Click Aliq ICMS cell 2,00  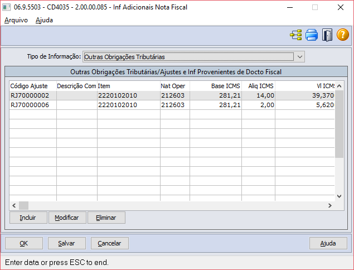click(x=258, y=105)
